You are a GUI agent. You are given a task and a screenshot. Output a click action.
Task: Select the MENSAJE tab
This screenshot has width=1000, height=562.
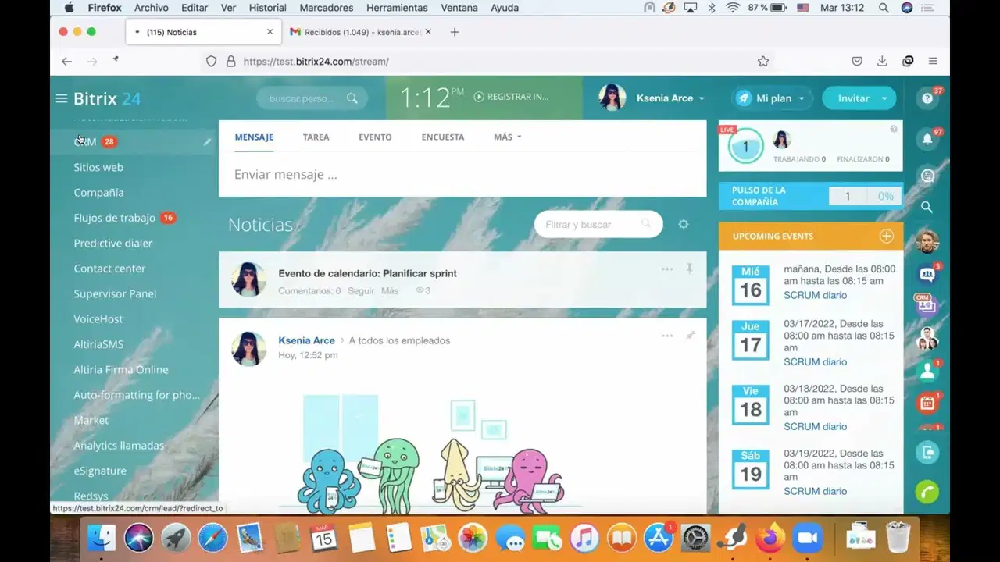(x=254, y=137)
